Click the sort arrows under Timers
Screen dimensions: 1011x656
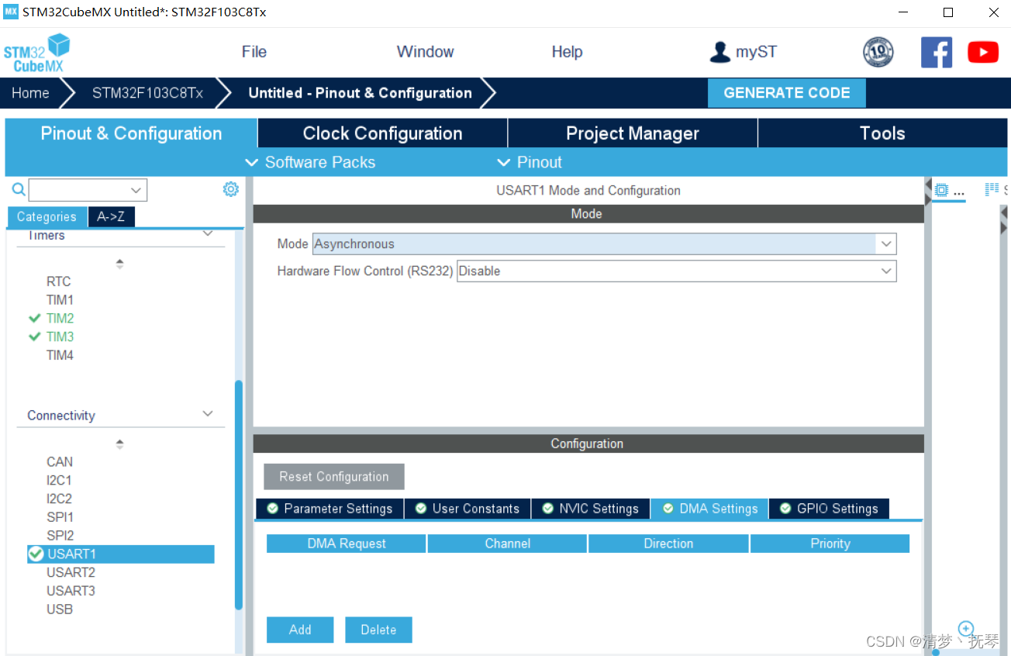(x=119, y=264)
